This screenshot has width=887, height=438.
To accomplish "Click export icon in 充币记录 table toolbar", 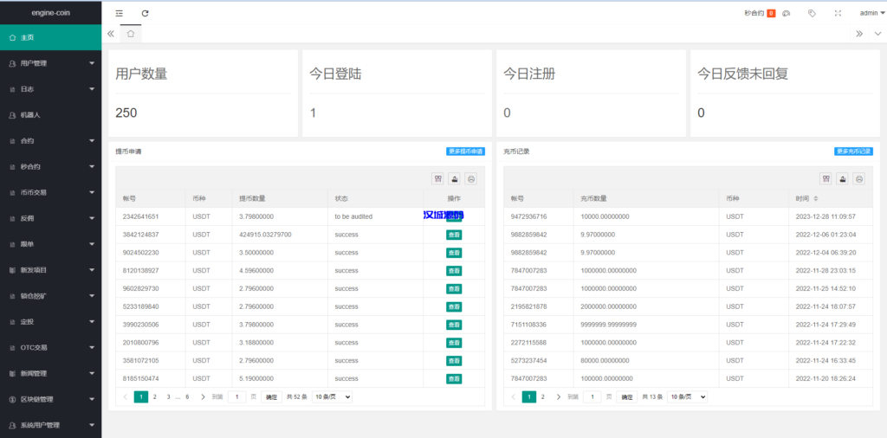I will coord(842,178).
